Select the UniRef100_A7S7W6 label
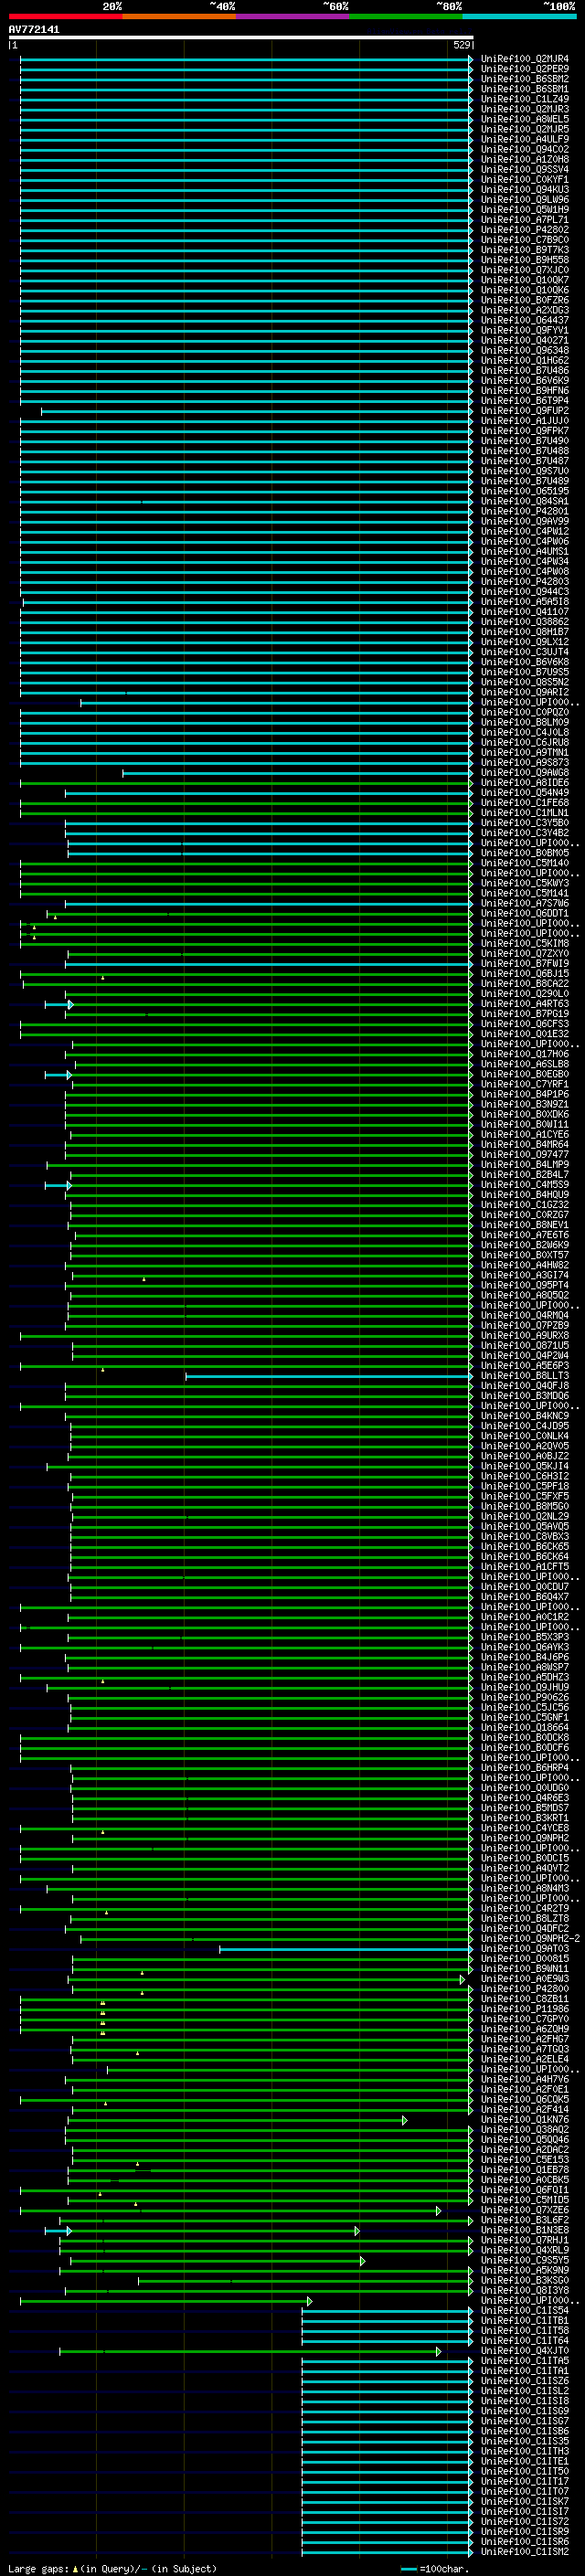Viewport: 585px width, 2576px height. point(525,903)
